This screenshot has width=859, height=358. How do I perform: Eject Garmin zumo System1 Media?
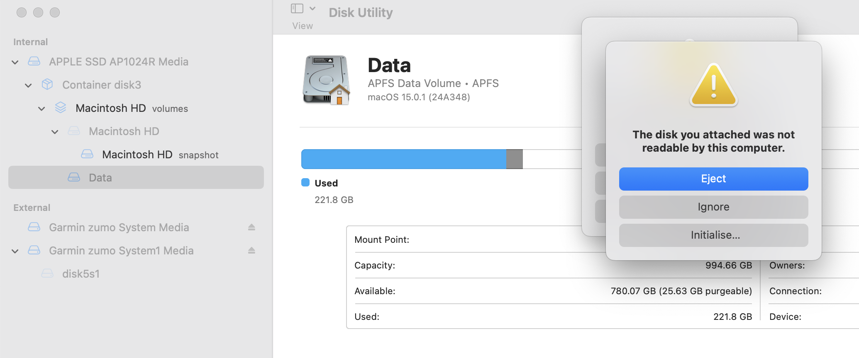[x=251, y=250]
